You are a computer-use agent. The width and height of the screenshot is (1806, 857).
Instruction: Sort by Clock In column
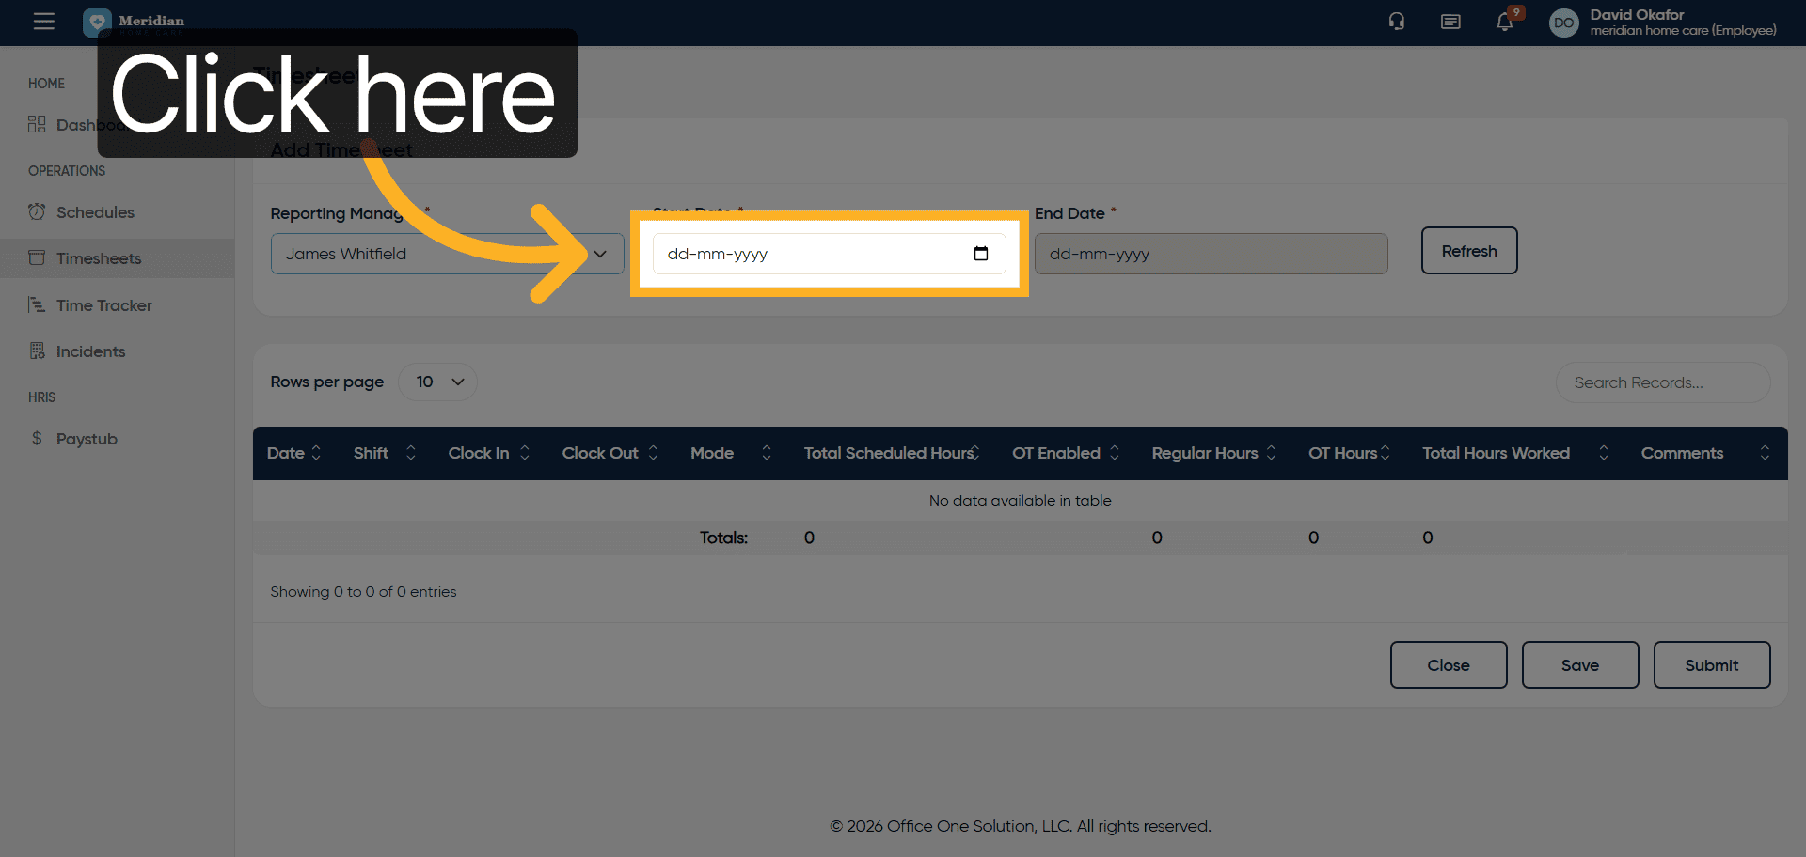pyautogui.click(x=488, y=453)
